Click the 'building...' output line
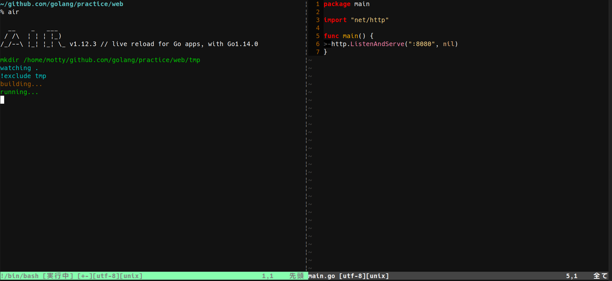The image size is (612, 281). pyautogui.click(x=21, y=84)
